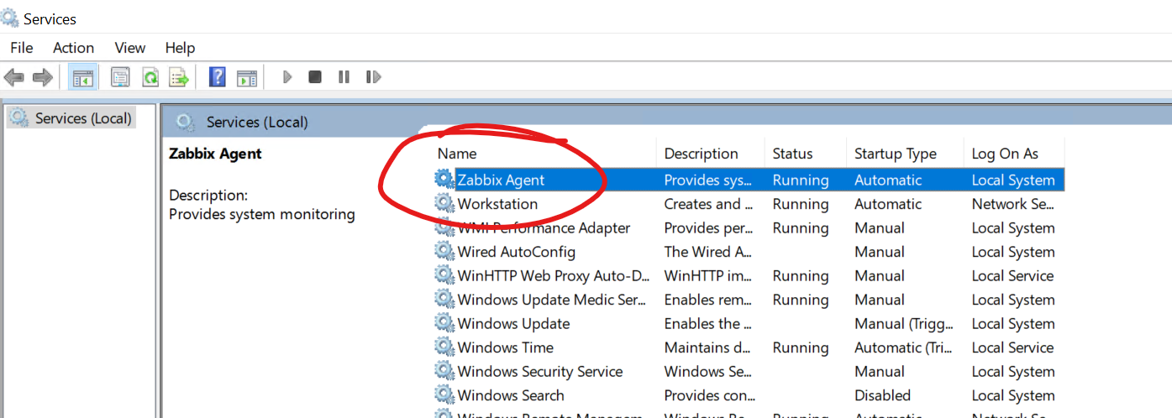The width and height of the screenshot is (1172, 418).
Task: Select the WMI Performance Adapter service
Action: 544,227
